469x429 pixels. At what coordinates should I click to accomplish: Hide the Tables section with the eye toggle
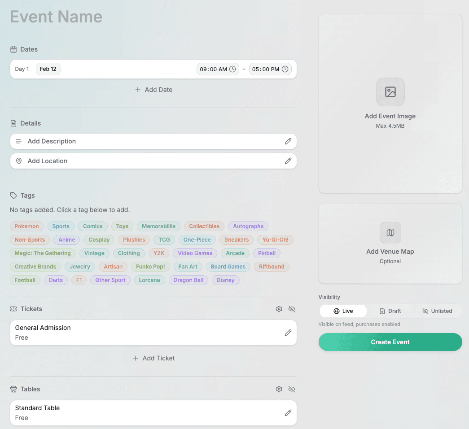[x=292, y=389]
